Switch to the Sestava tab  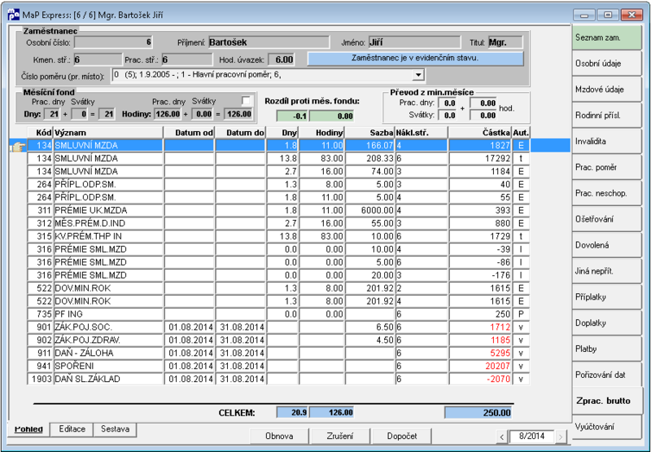(115, 429)
